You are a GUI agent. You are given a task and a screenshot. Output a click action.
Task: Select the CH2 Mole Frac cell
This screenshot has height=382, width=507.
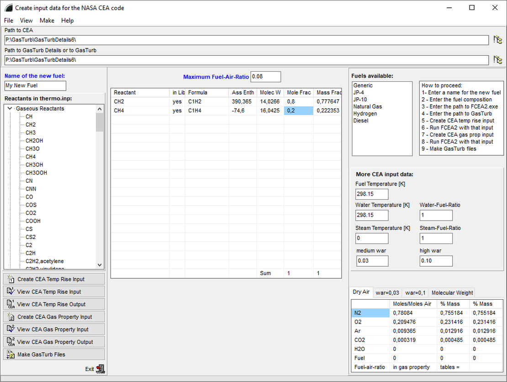pos(298,101)
